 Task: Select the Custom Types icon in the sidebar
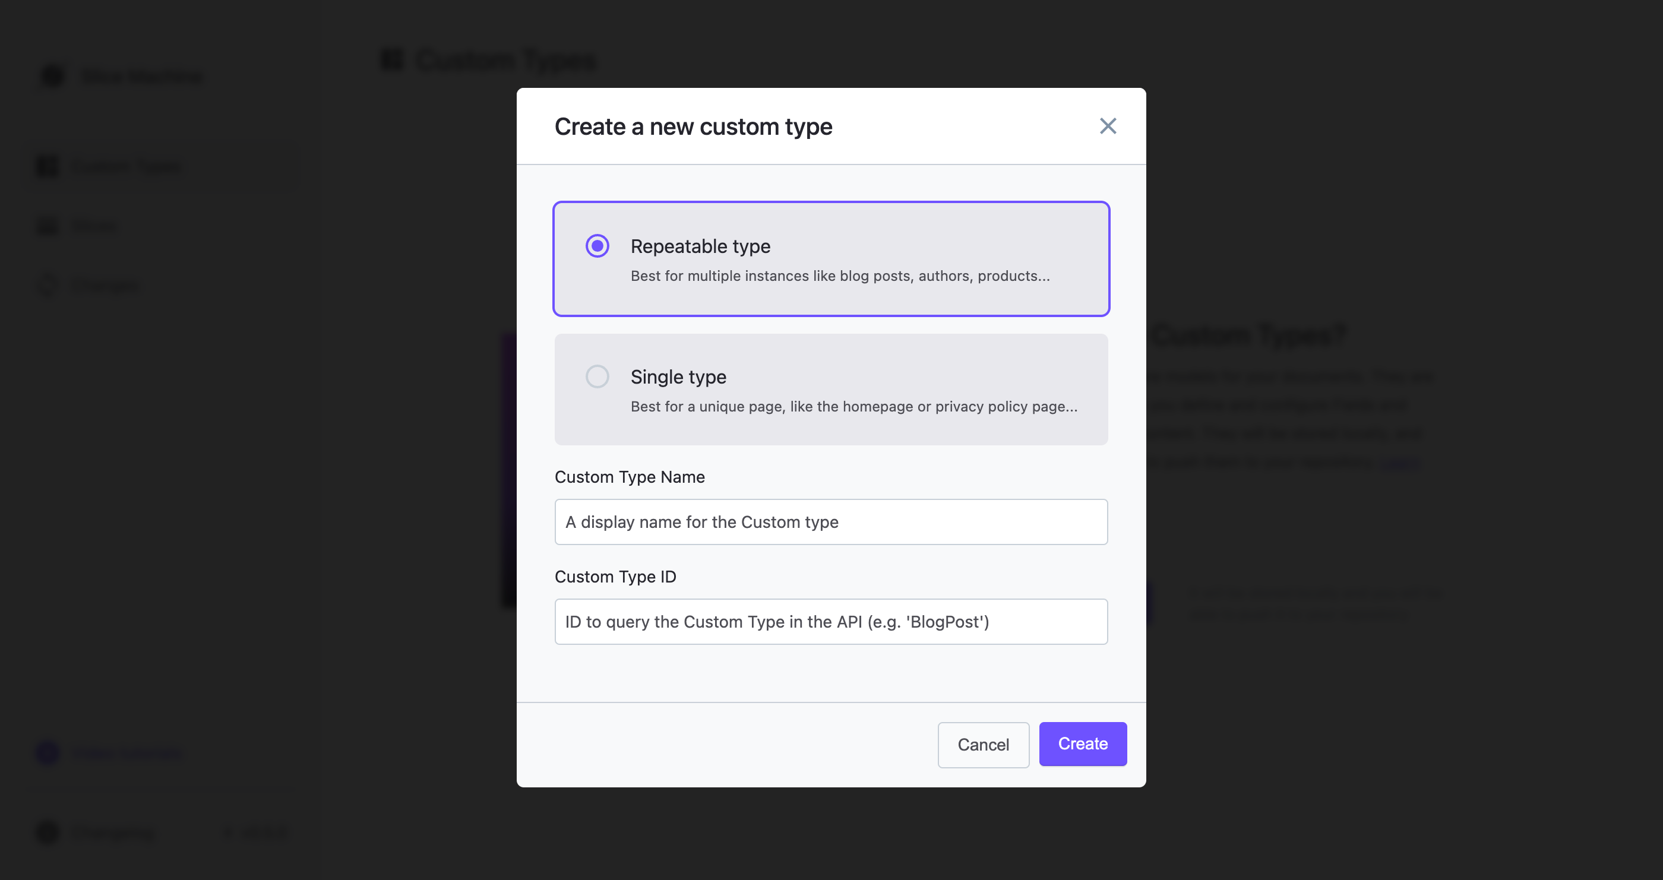point(46,166)
